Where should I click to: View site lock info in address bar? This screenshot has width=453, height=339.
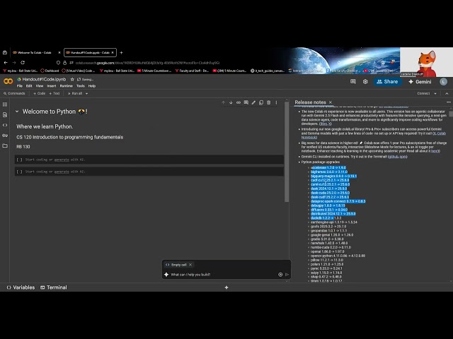[64, 63]
